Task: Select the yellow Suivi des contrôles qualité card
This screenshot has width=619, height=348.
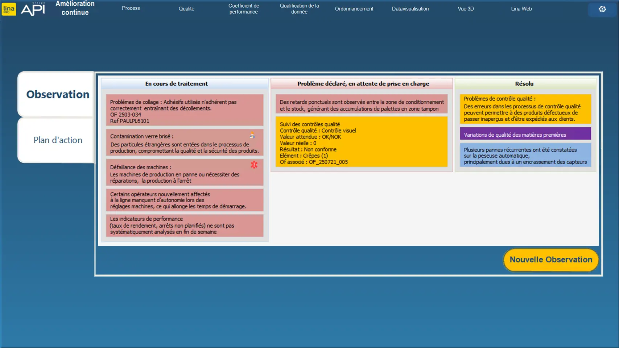Action: pos(361,142)
